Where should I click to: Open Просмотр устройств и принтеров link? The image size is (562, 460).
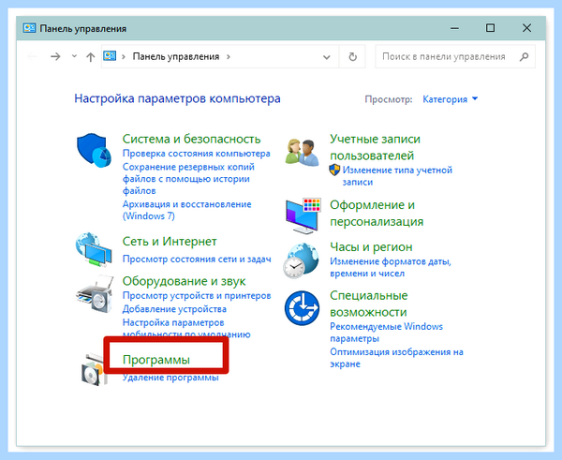point(197,296)
